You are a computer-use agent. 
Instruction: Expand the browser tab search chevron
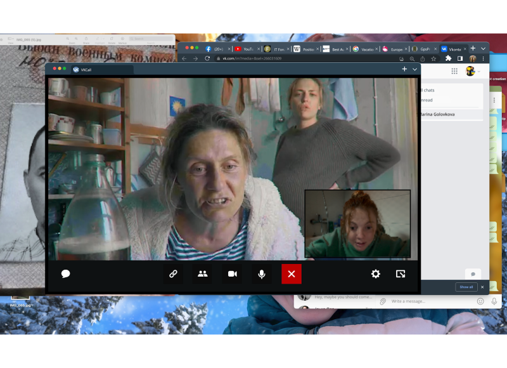point(483,49)
